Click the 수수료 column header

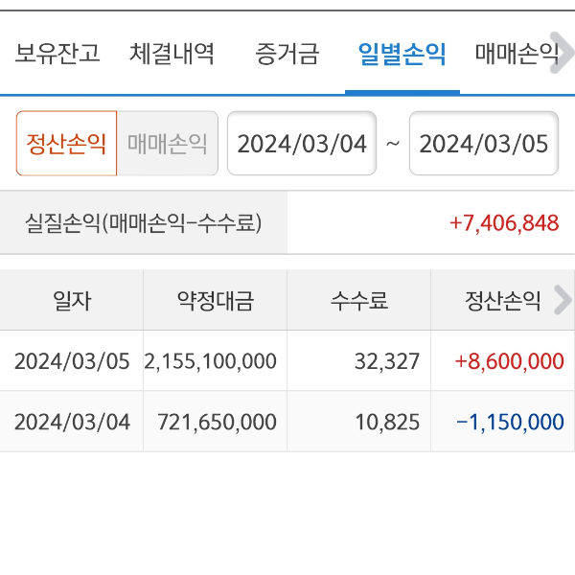click(x=359, y=301)
